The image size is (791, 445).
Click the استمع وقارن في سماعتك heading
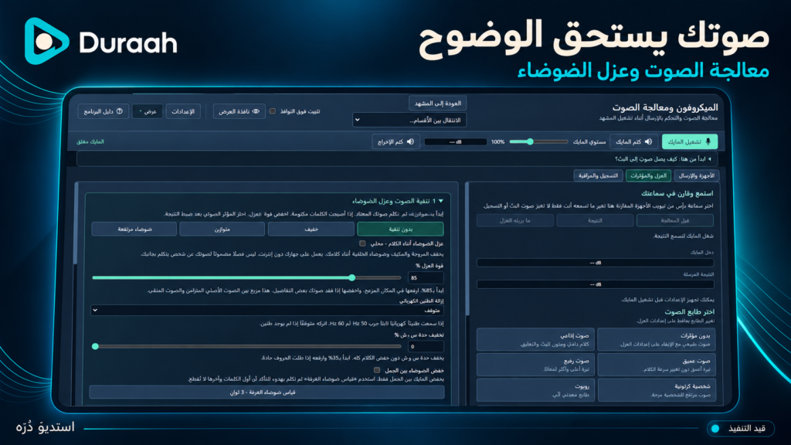(677, 193)
